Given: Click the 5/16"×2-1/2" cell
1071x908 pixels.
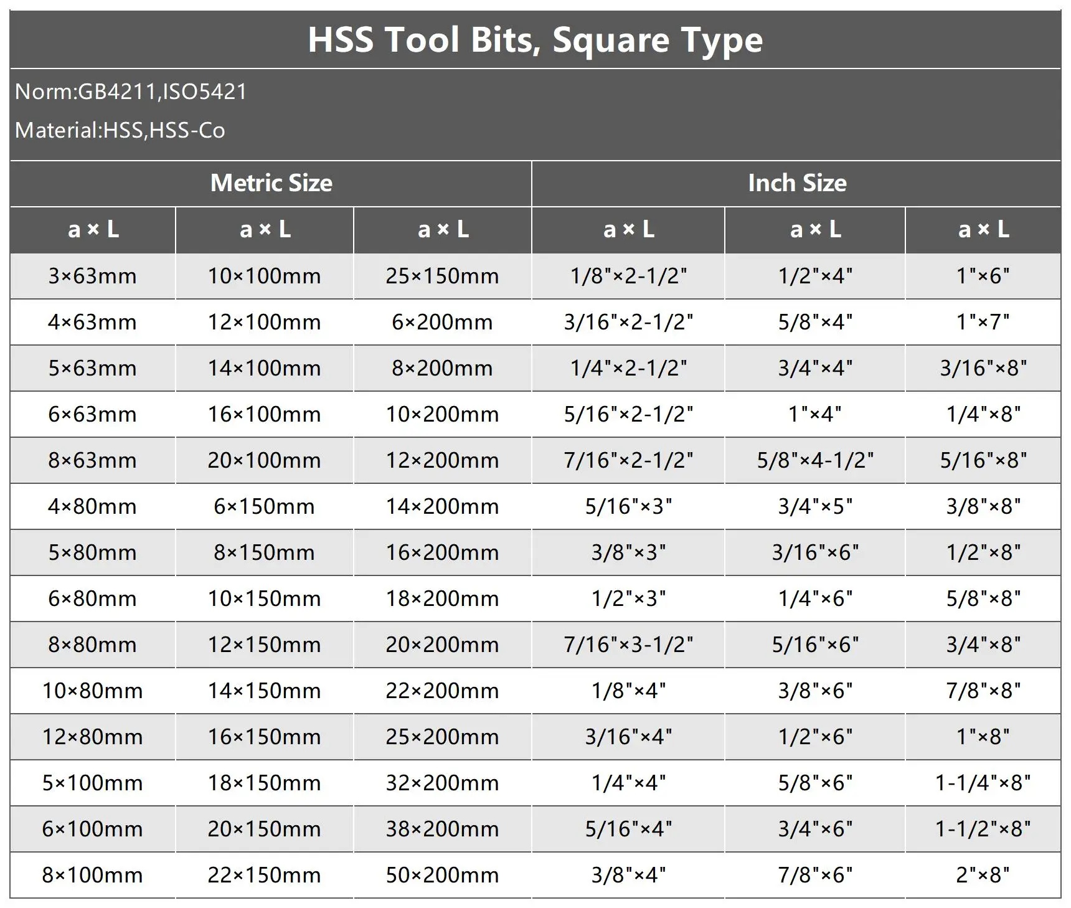Looking at the screenshot, I should (x=629, y=414).
